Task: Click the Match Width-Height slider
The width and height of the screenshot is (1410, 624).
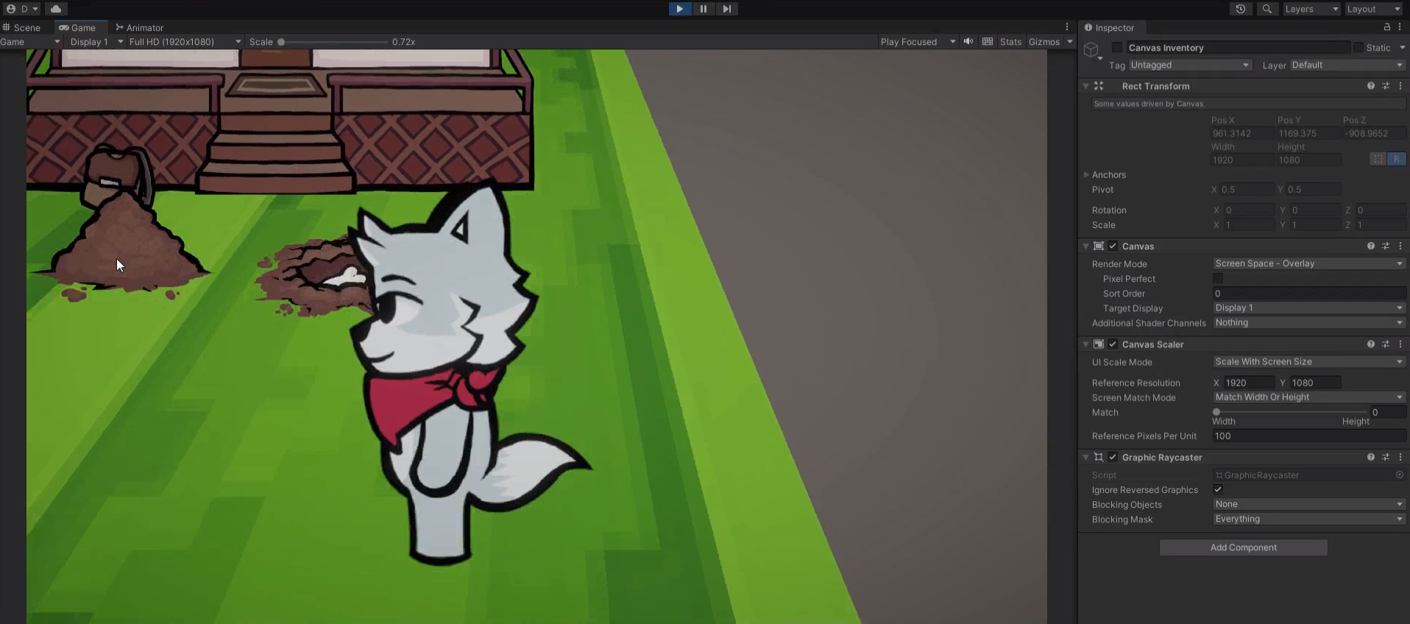Action: pyautogui.click(x=1290, y=413)
